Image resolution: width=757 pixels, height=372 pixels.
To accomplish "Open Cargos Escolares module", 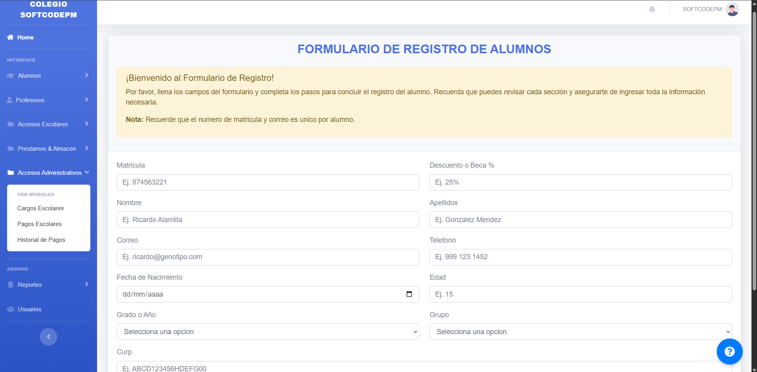I will click(41, 208).
